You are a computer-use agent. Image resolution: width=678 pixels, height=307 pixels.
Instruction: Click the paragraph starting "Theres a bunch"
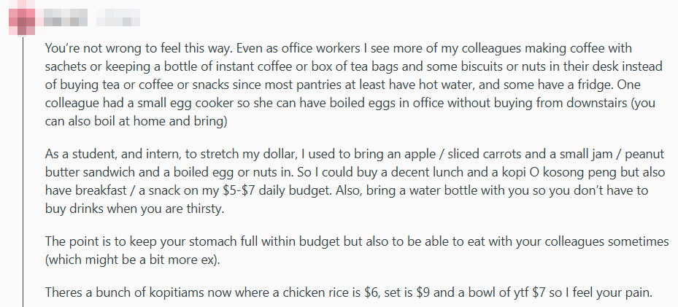coord(350,292)
